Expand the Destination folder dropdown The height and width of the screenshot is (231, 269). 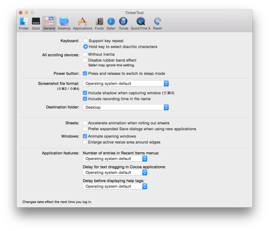tap(126, 107)
